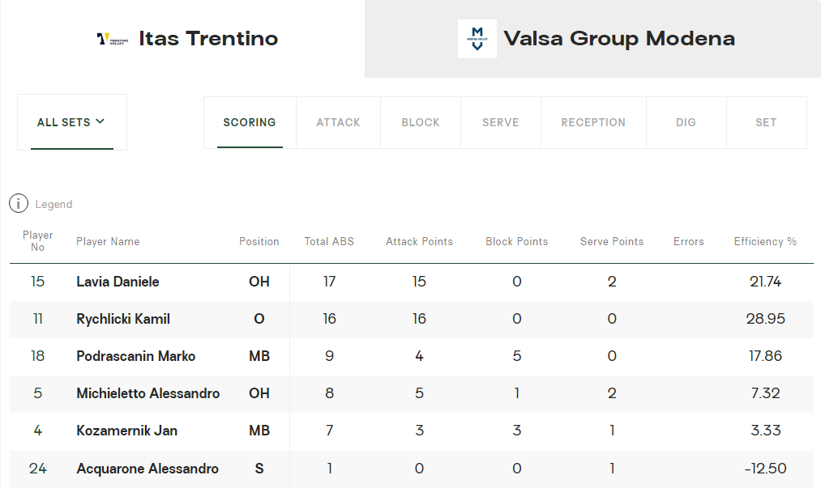The height and width of the screenshot is (488, 821).
Task: Select the Itas Trentino team tab
Action: click(x=207, y=39)
